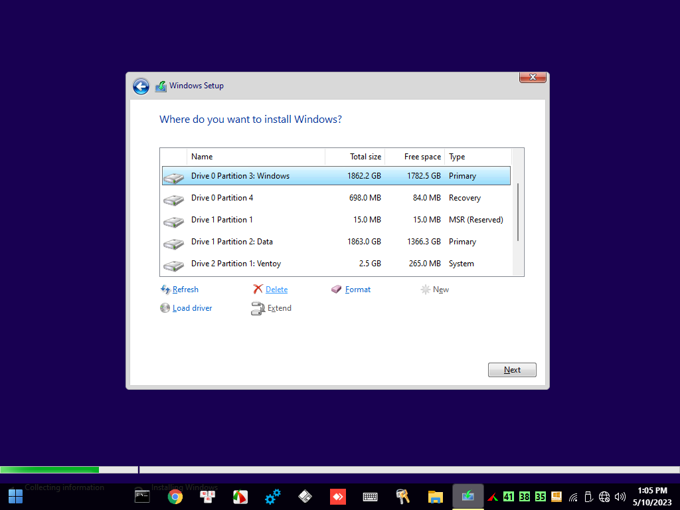Click the tray temperature reading 35
Viewport: 680px width, 510px height.
point(541,497)
